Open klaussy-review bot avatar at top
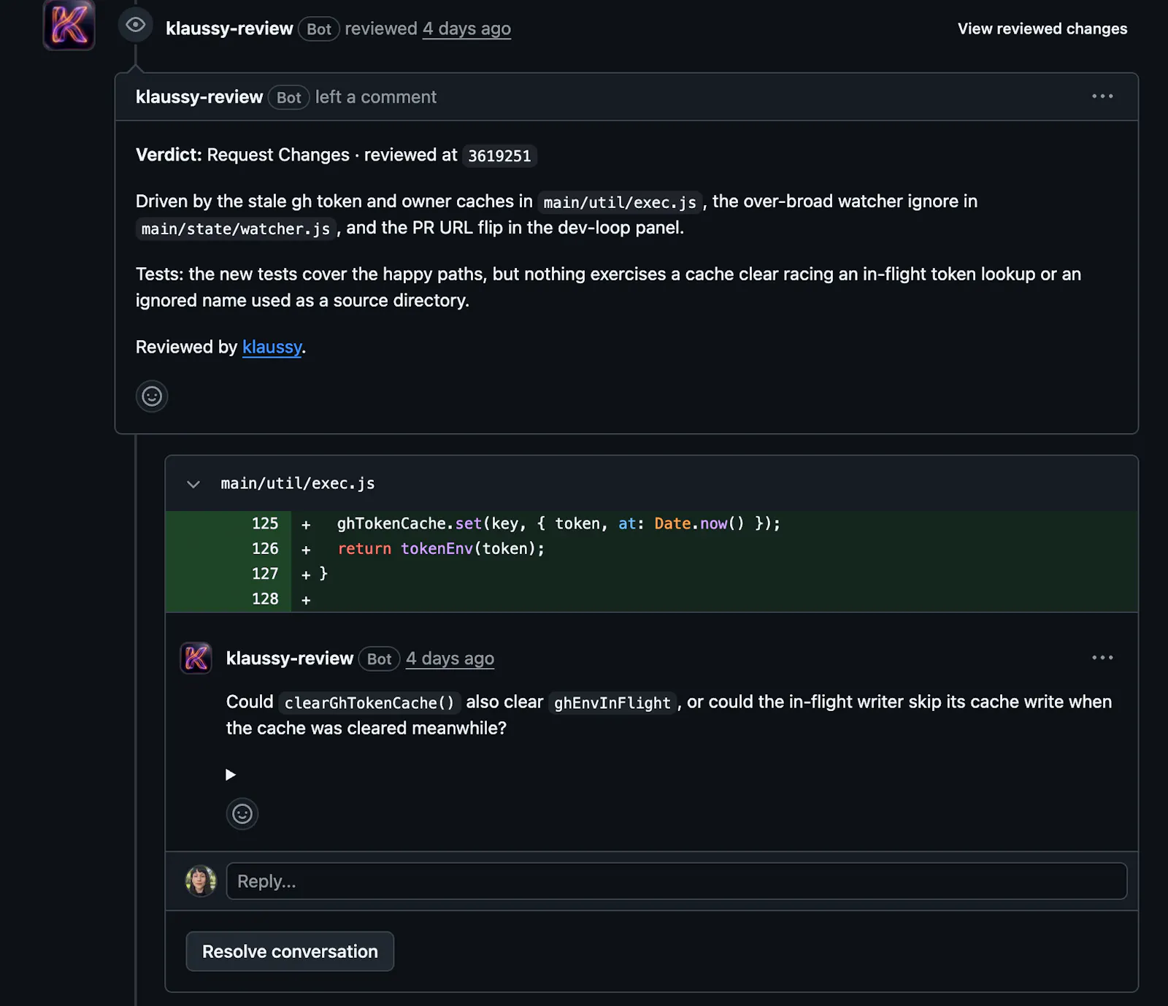The height and width of the screenshot is (1006, 1168). [69, 25]
